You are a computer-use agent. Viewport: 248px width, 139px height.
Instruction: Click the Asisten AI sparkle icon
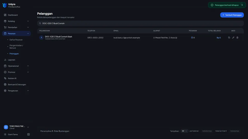point(5,78)
